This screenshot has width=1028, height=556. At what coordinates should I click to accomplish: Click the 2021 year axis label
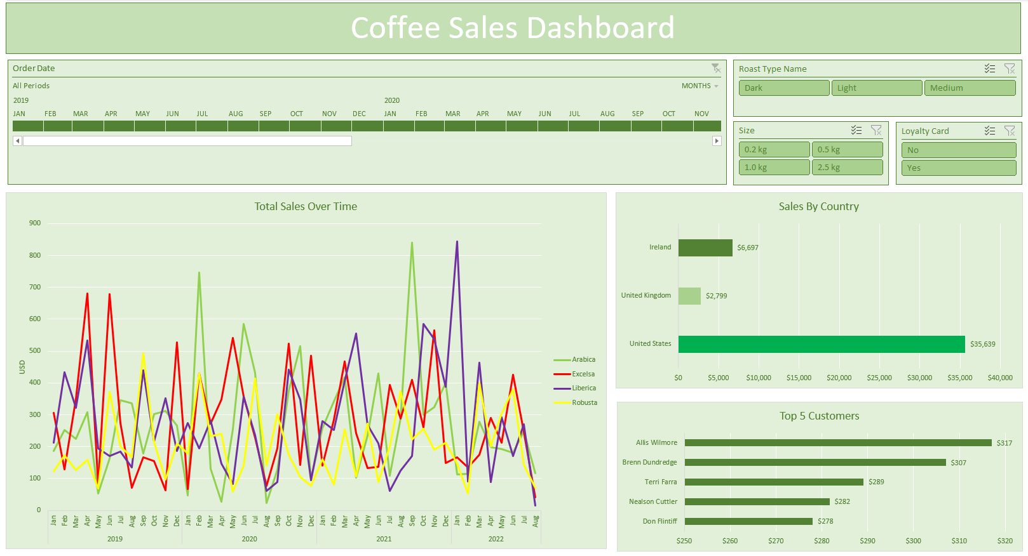click(384, 539)
